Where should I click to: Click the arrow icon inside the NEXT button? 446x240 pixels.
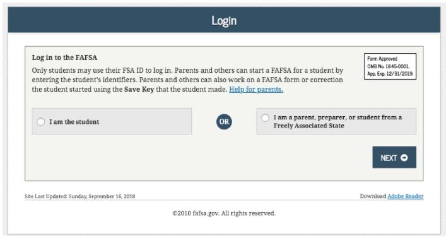click(x=404, y=158)
